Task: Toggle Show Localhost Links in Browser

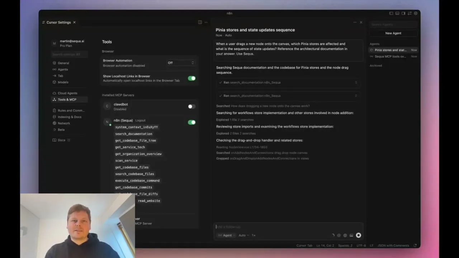Action: click(191, 78)
